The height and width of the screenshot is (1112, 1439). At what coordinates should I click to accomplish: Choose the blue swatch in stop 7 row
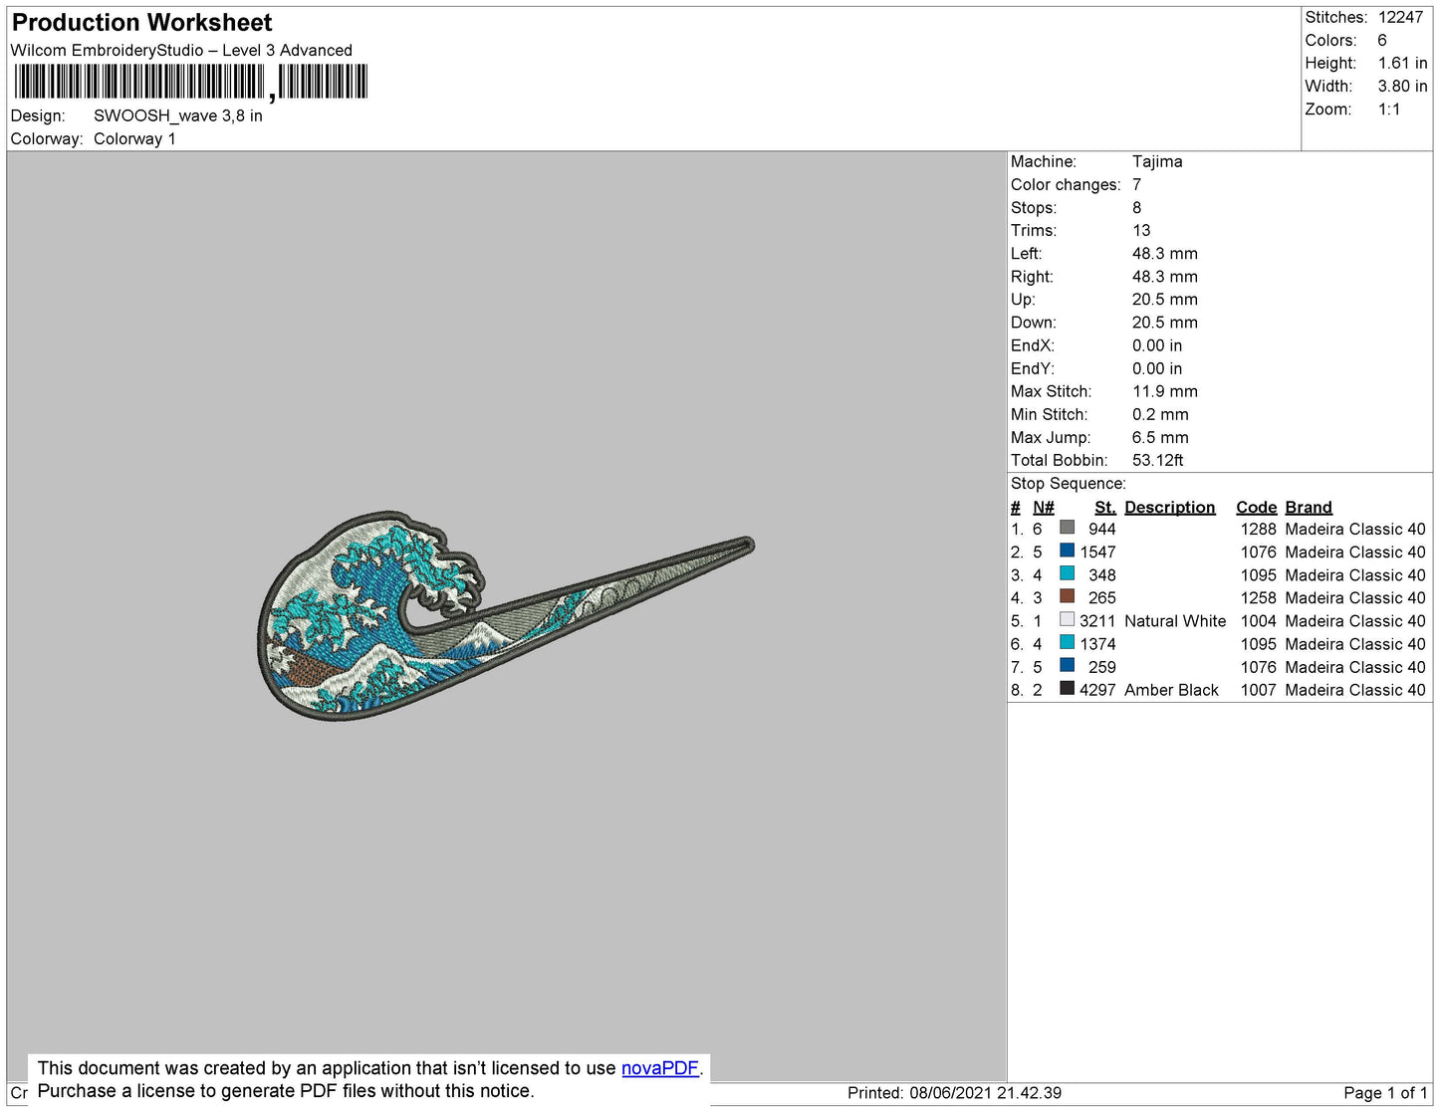coord(1067,665)
